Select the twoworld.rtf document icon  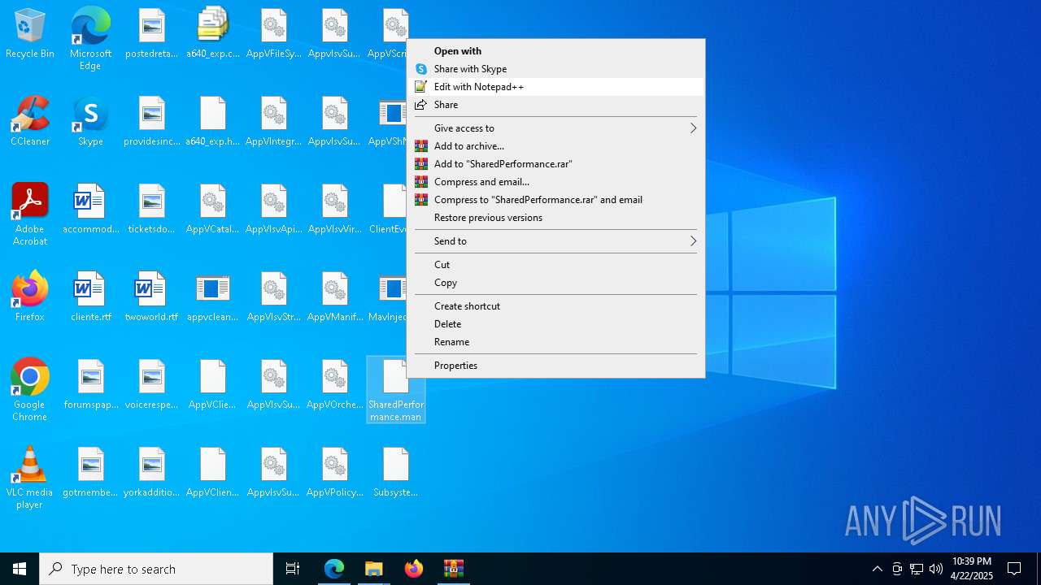[x=151, y=297]
